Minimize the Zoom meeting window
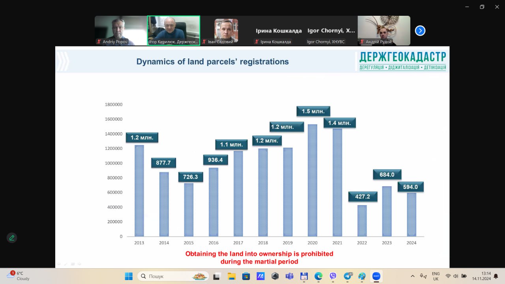Screen dimensions: 505x284 tap(467, 7)
